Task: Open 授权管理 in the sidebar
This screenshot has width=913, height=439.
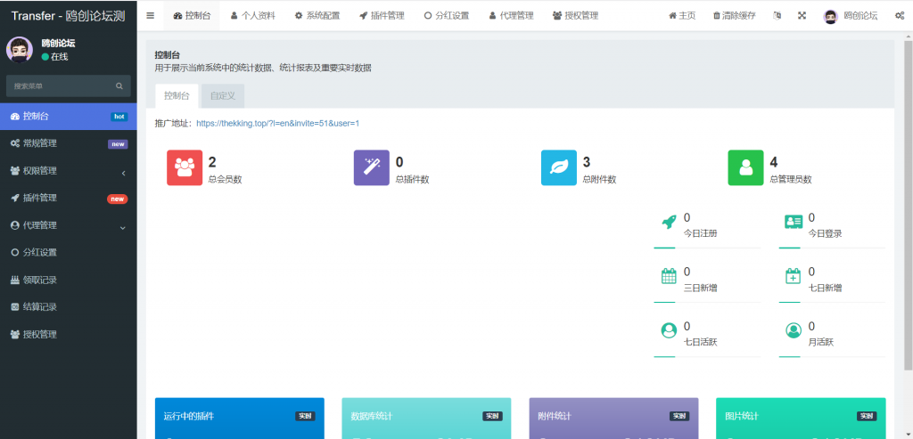Action: click(x=68, y=334)
